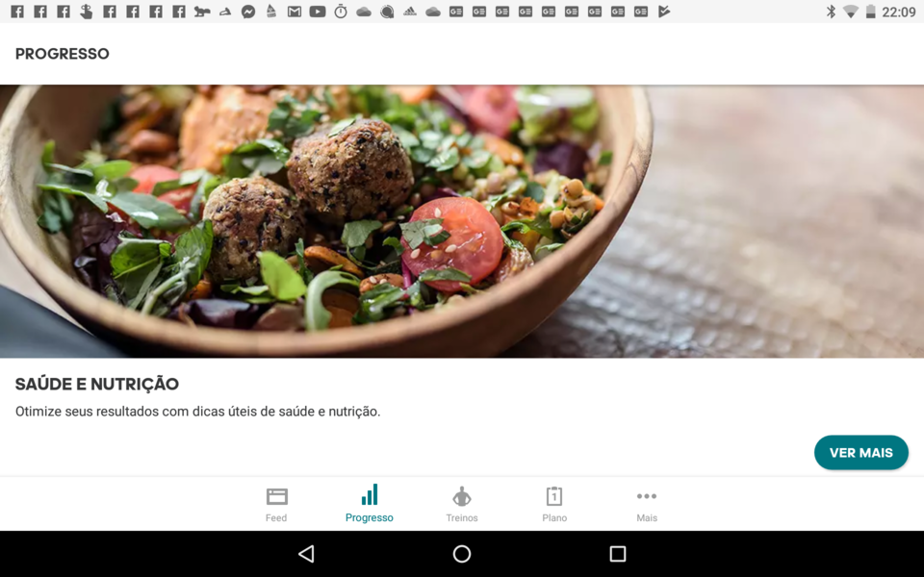Screen dimensions: 924x577
Task: Tap the Saúde e Nutrição heading link
Action: [96, 384]
